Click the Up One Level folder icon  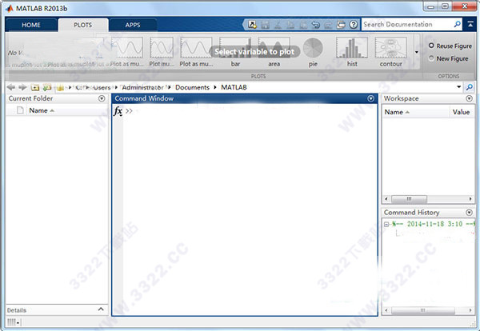35,88
